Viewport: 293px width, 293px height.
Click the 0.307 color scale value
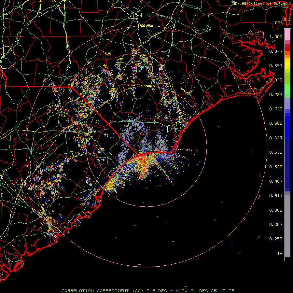[276, 224]
